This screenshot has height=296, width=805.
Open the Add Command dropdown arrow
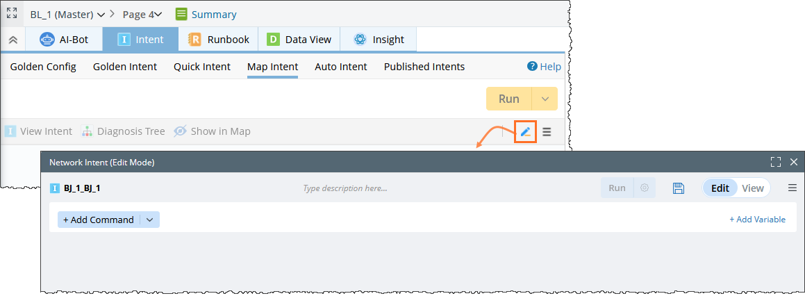pos(151,220)
